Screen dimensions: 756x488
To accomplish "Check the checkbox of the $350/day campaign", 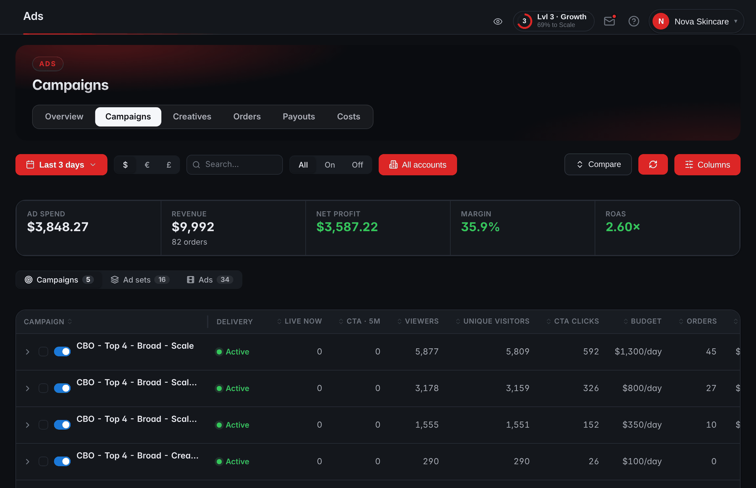I will pyautogui.click(x=43, y=425).
